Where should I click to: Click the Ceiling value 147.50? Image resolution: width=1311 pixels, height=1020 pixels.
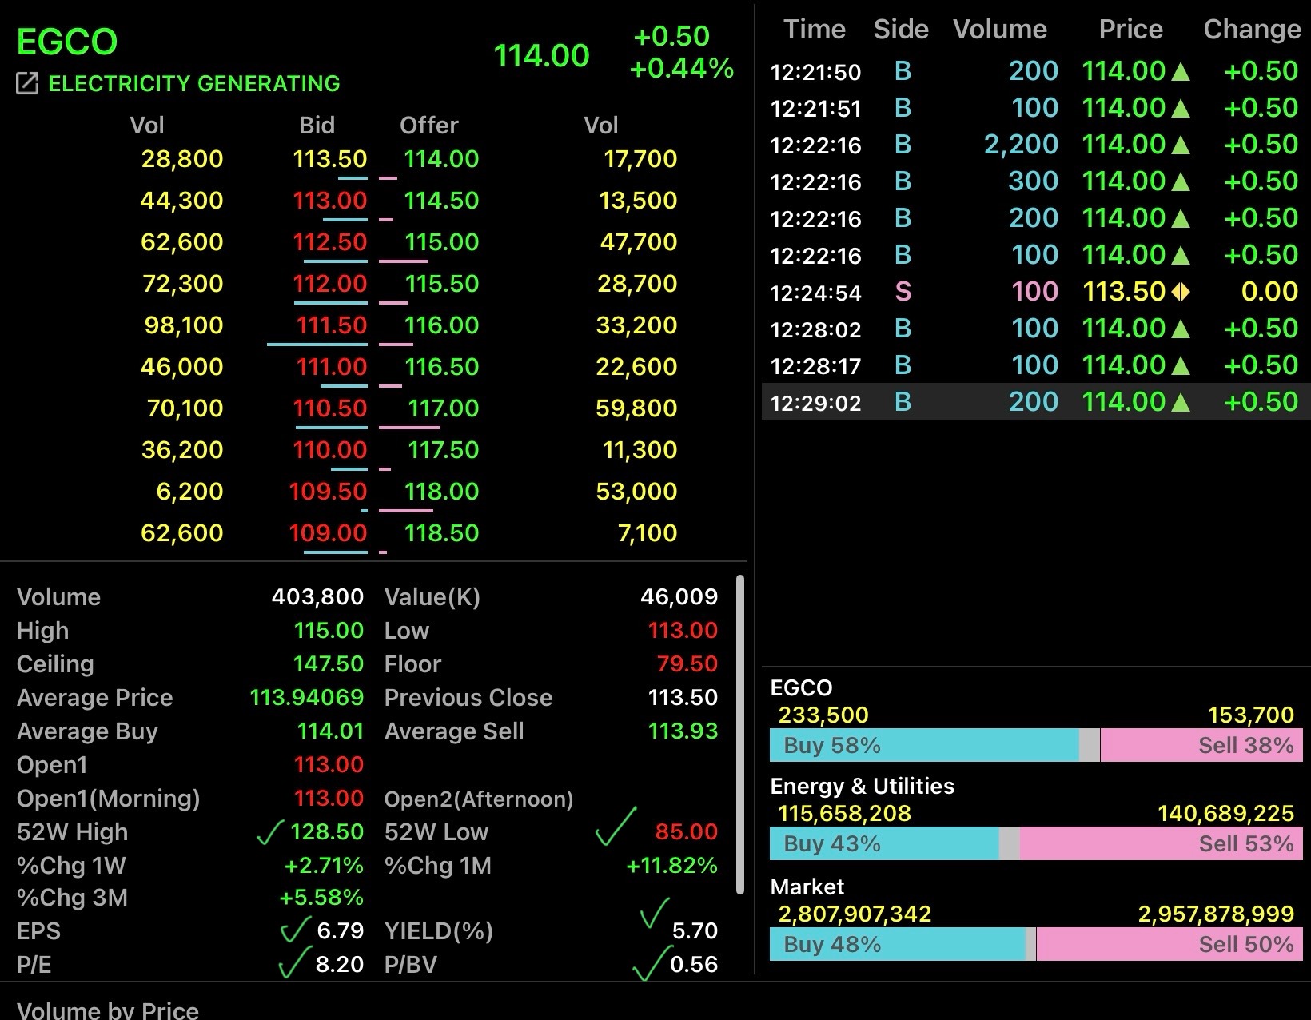[329, 664]
